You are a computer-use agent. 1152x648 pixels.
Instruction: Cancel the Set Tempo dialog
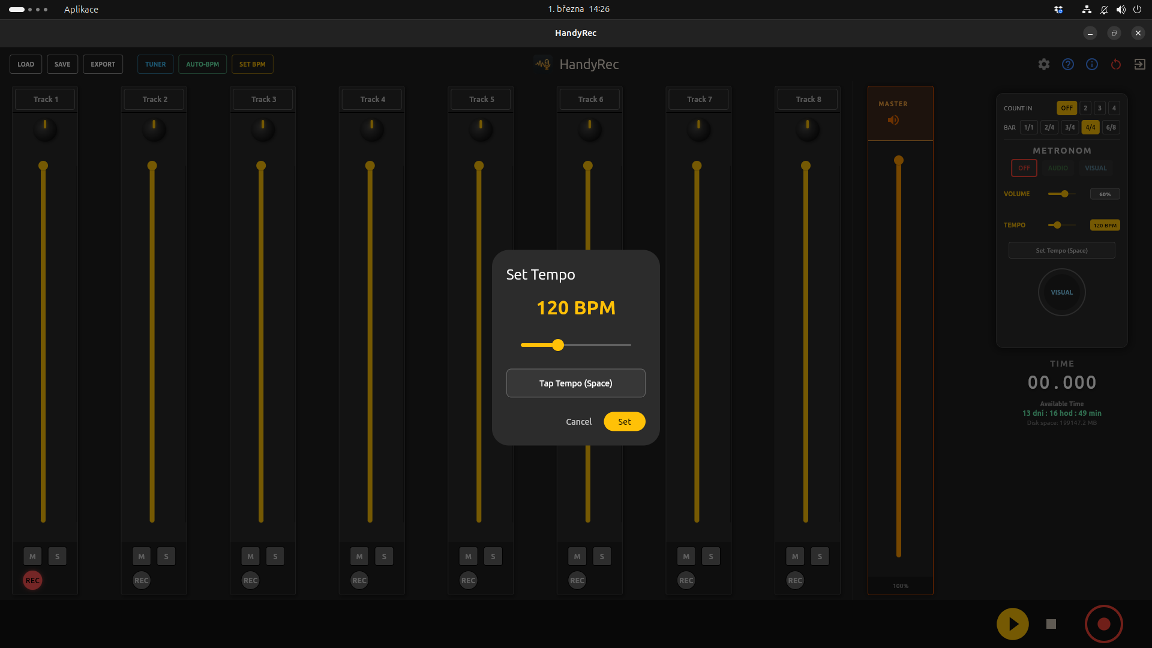(578, 422)
